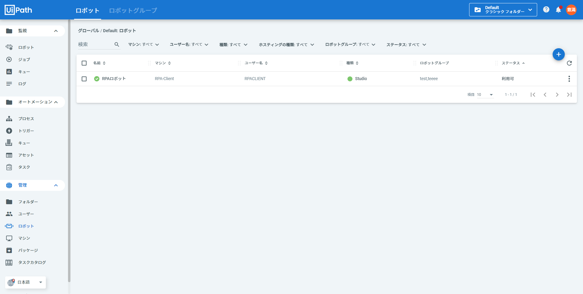Change items per page dropdown

click(x=485, y=95)
